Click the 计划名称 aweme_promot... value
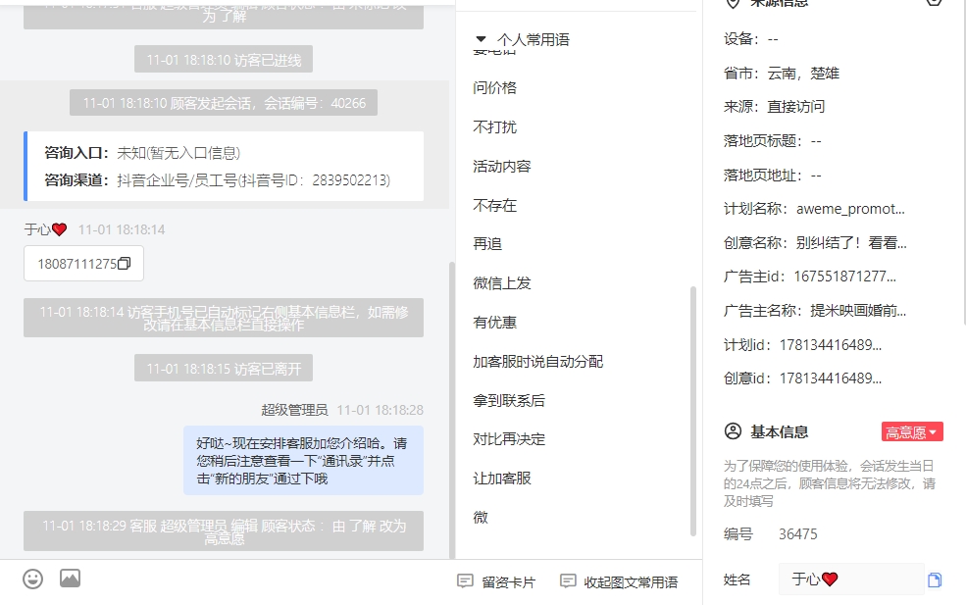The height and width of the screenshot is (605, 966). pyautogui.click(x=850, y=209)
